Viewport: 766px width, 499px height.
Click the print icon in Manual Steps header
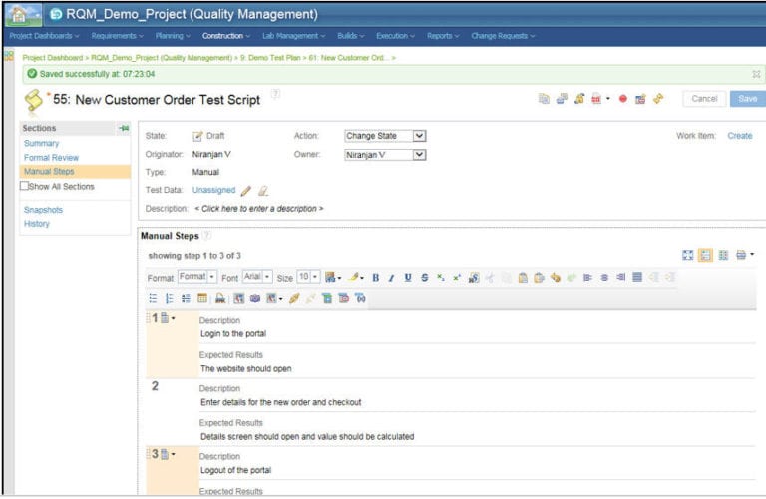[x=741, y=256]
